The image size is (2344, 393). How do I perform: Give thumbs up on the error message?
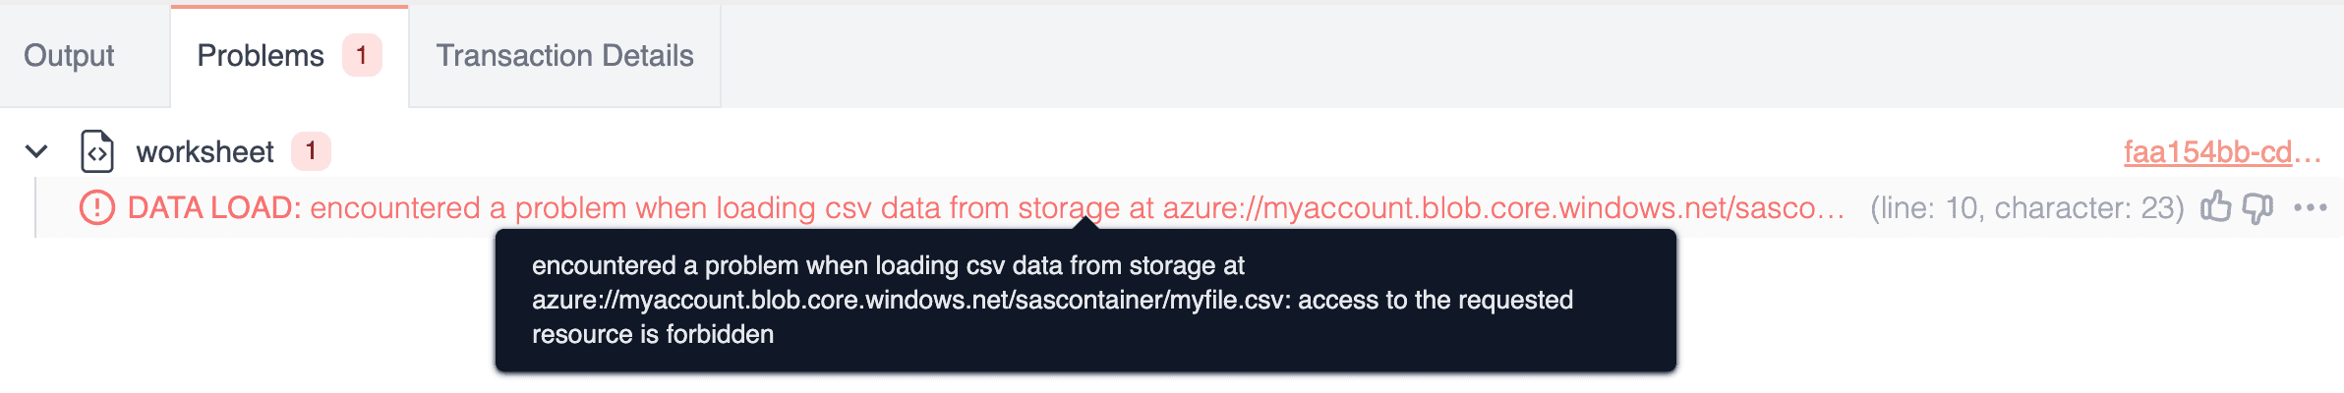click(2215, 207)
